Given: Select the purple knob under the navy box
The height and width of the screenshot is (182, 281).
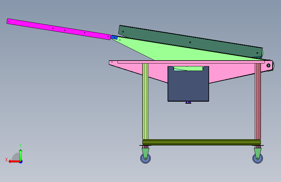Looking at the screenshot, I should coord(188,102).
